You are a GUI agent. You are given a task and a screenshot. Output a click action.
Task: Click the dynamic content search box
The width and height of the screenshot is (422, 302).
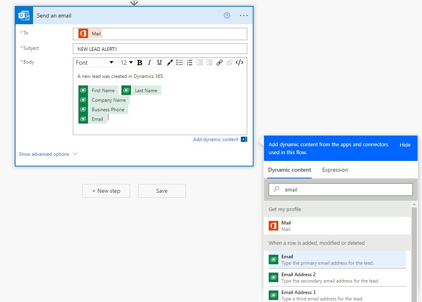(x=340, y=190)
